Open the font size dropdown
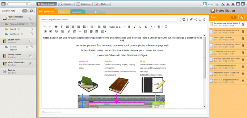 click(117, 27)
